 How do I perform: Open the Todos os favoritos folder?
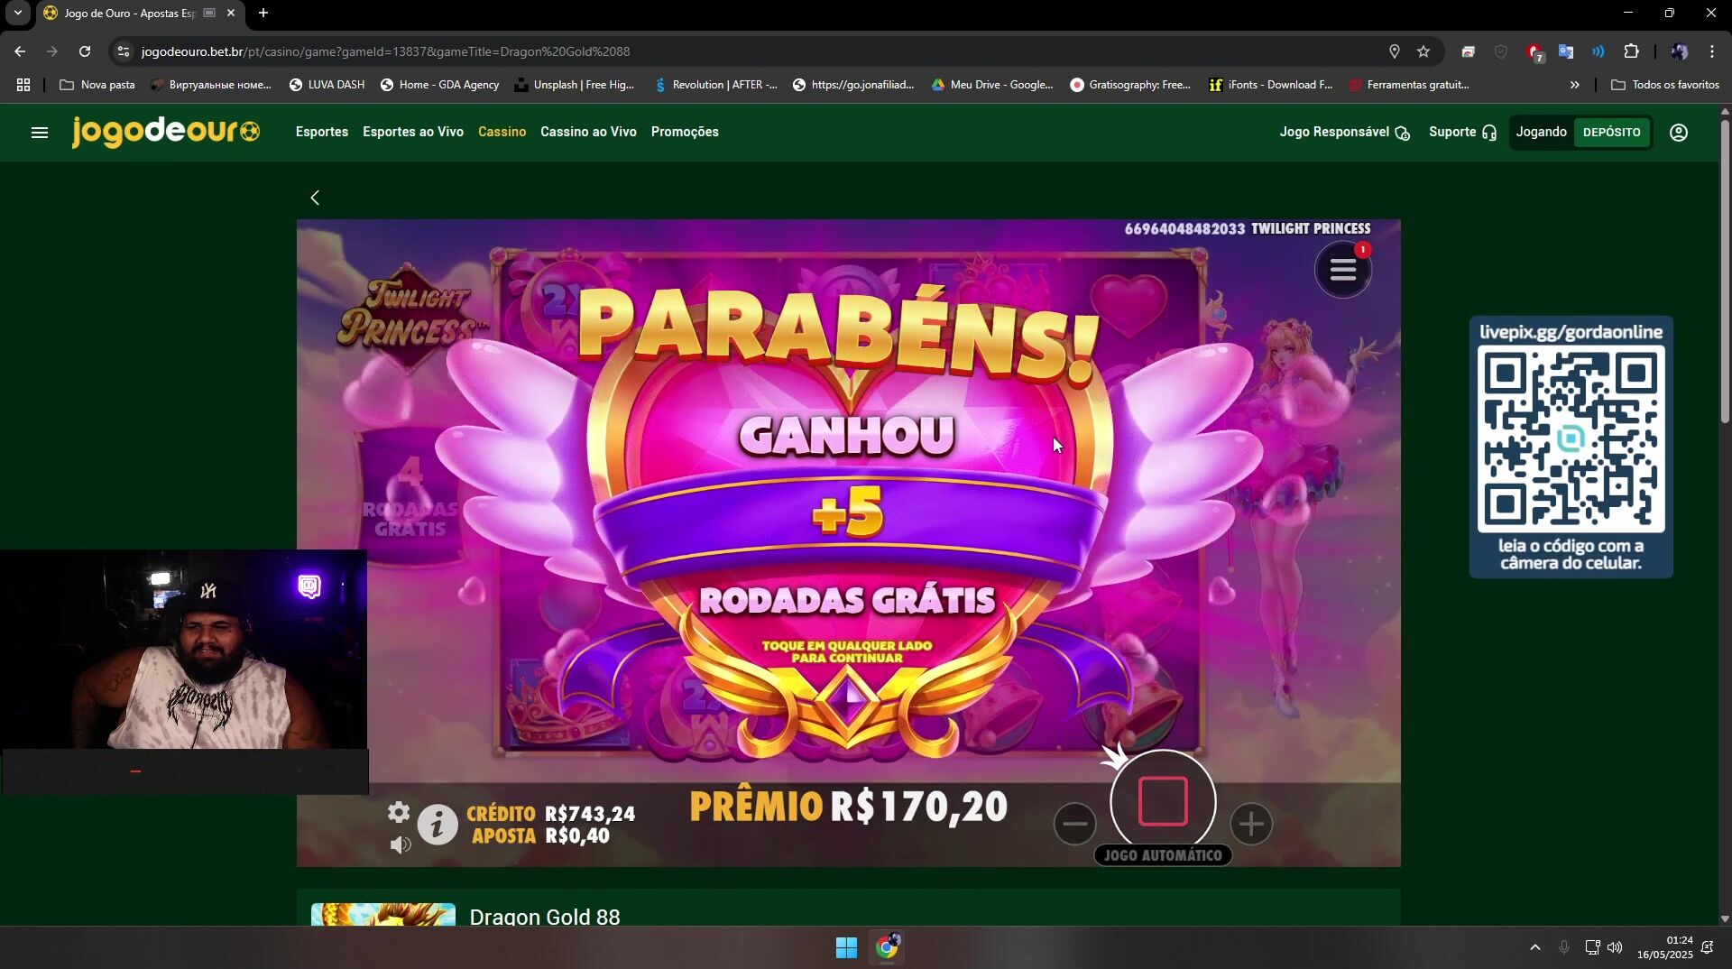[1665, 85]
